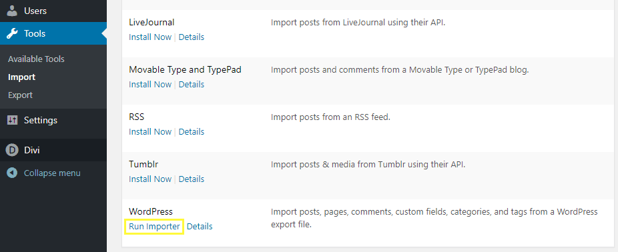The width and height of the screenshot is (618, 252).
Task: View Details for WordPress importer
Action: 200,227
